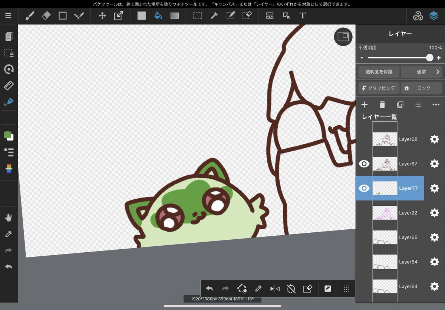
Task: Select the Hand pan tool
Action: pyautogui.click(x=9, y=218)
